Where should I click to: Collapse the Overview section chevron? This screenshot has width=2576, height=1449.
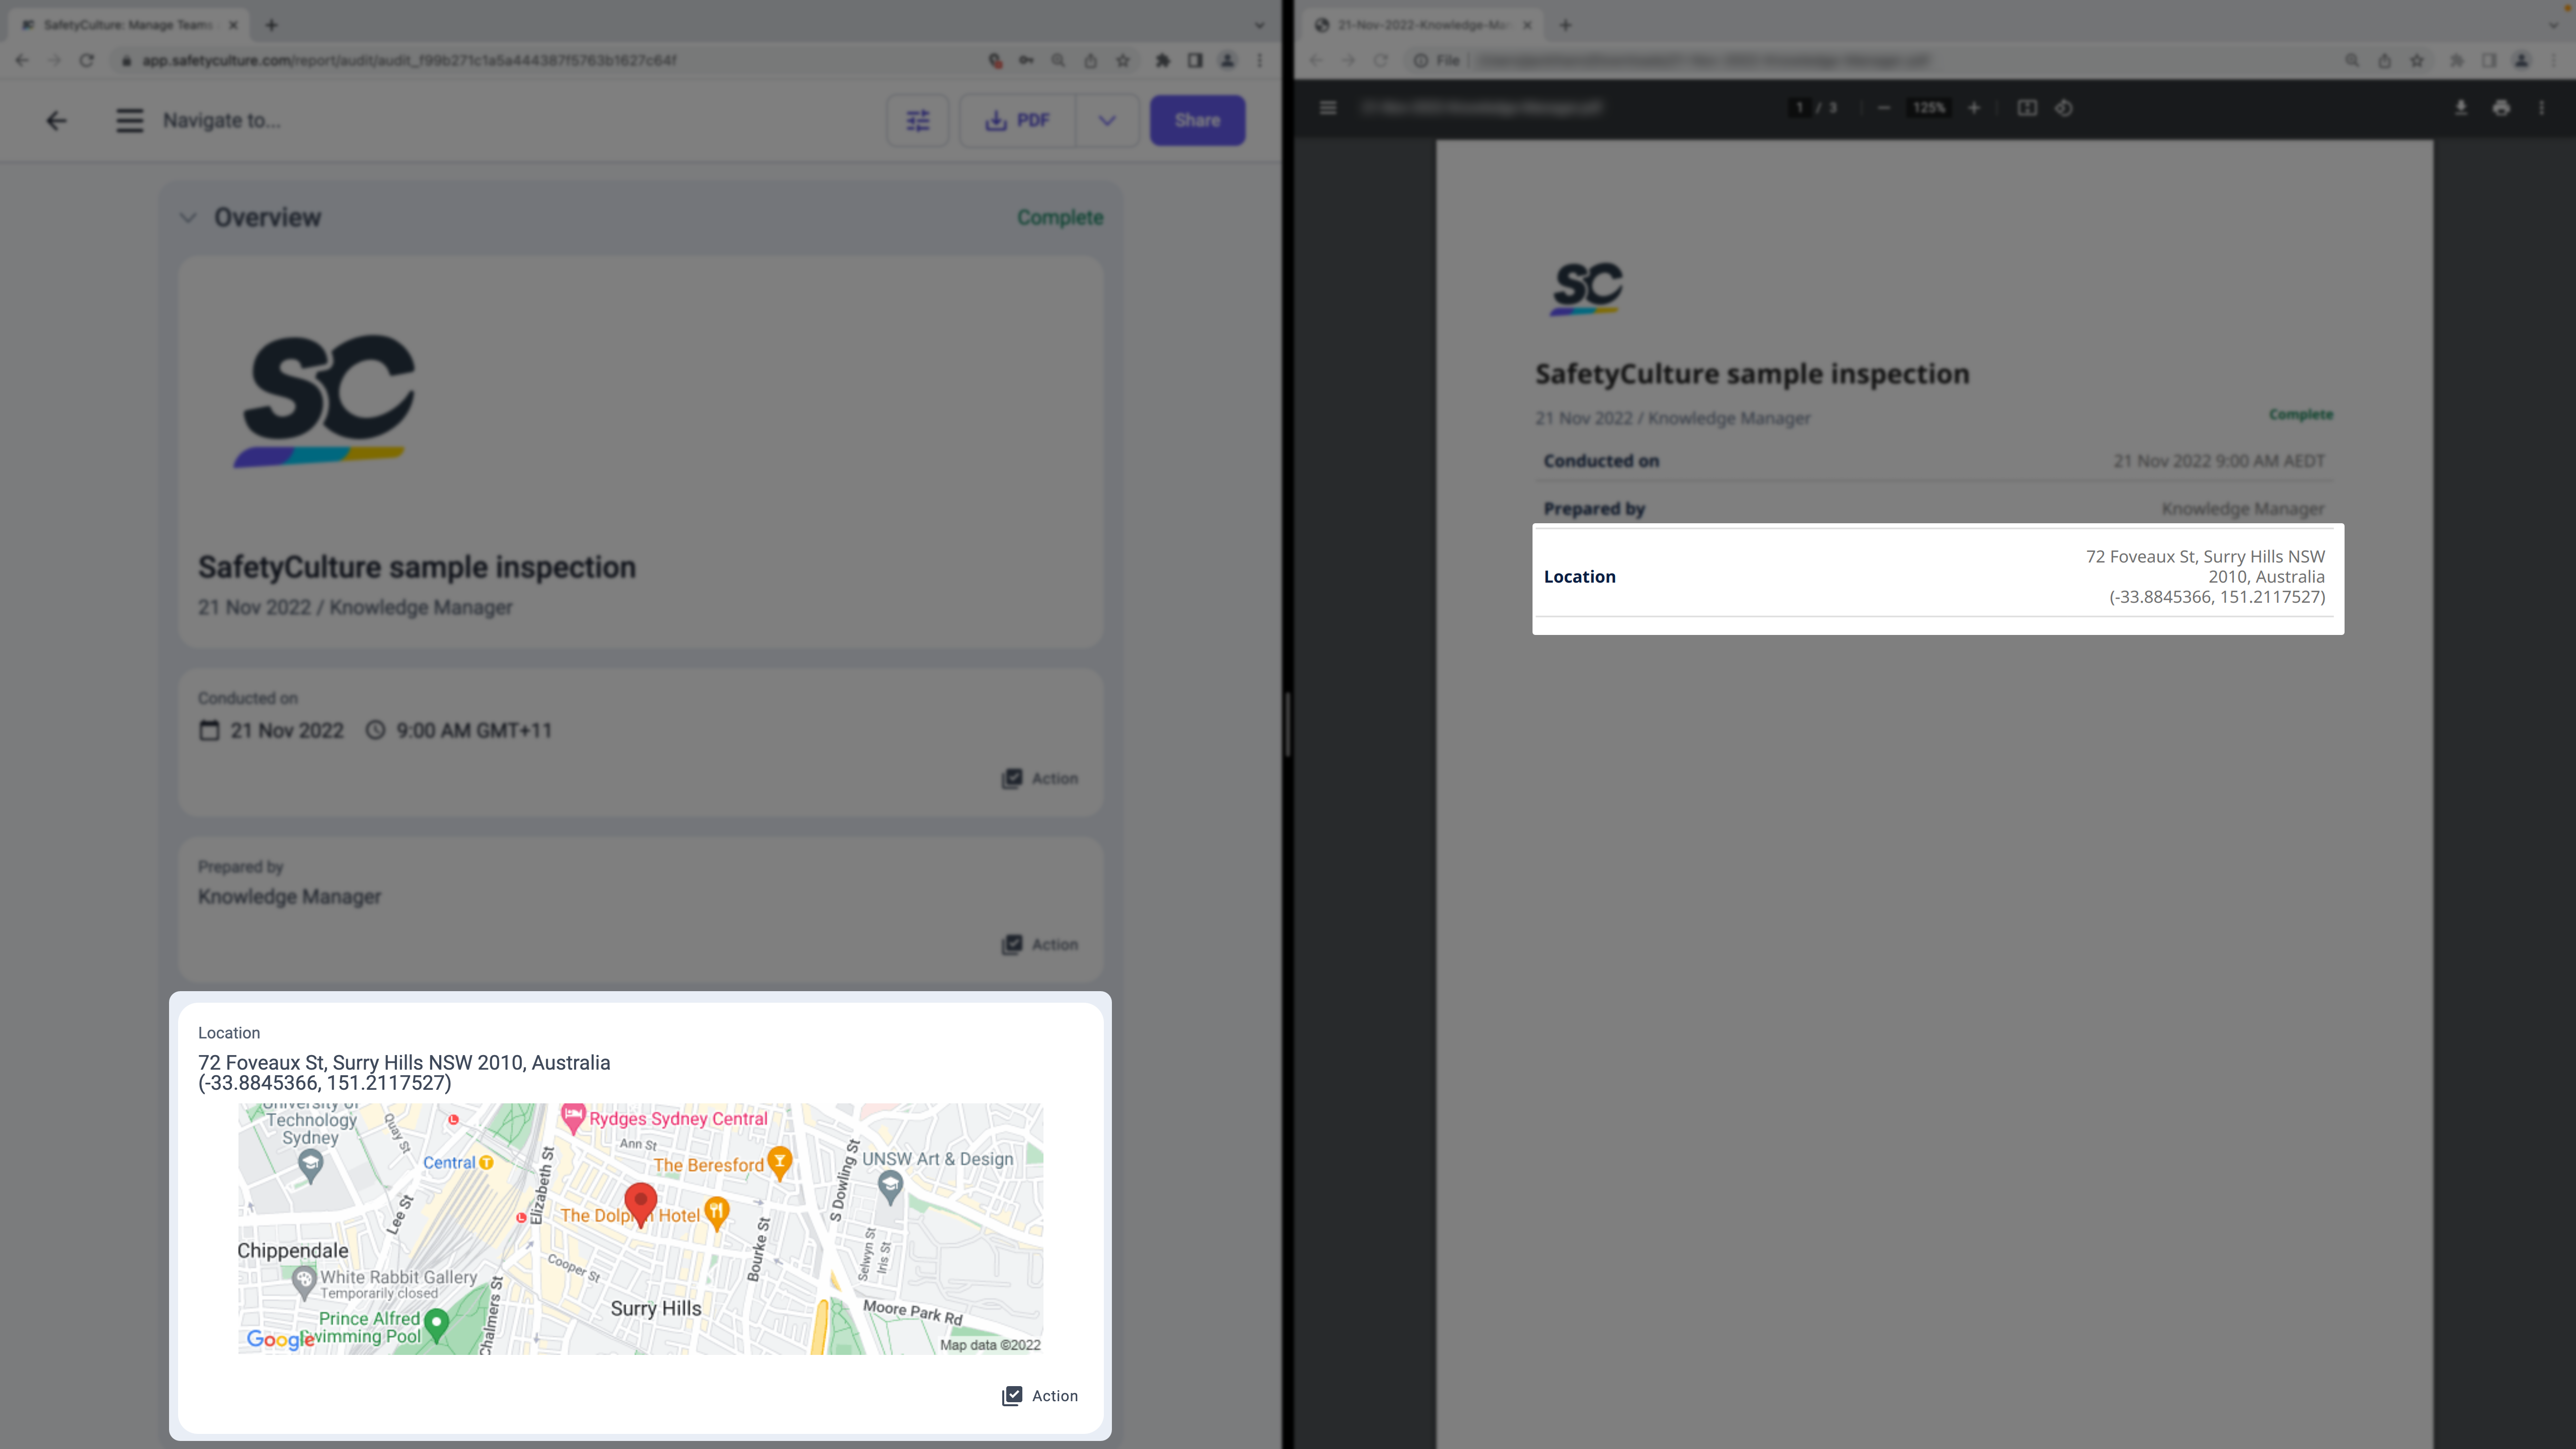(188, 217)
